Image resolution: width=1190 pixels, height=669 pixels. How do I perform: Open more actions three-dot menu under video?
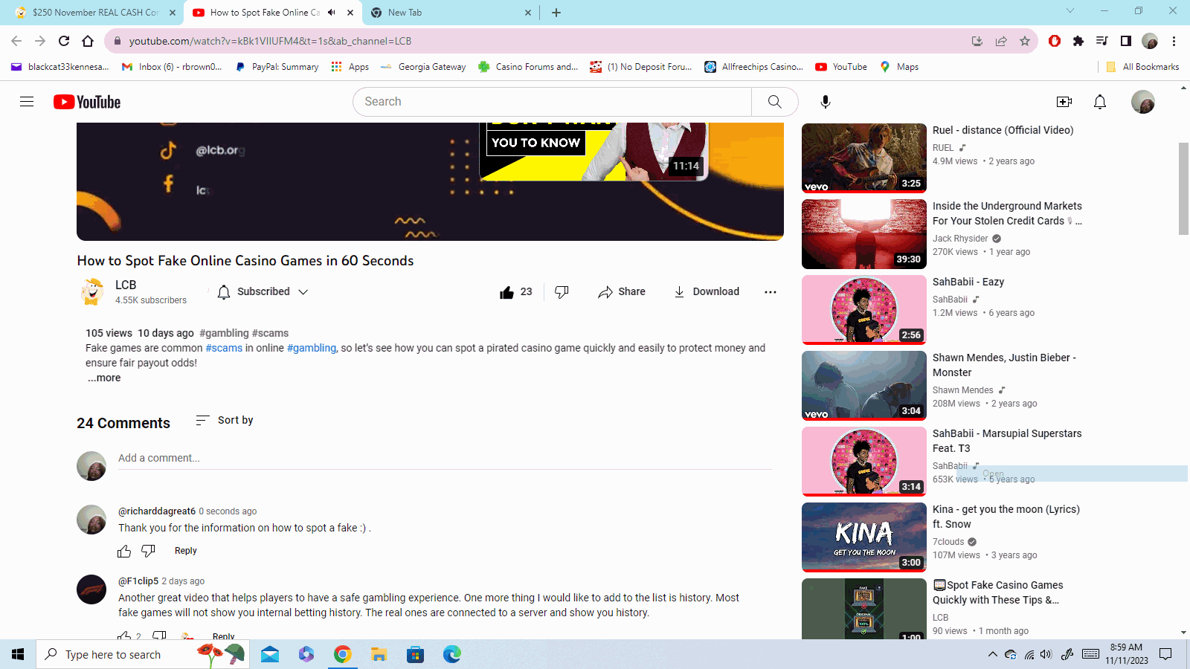[x=771, y=292]
